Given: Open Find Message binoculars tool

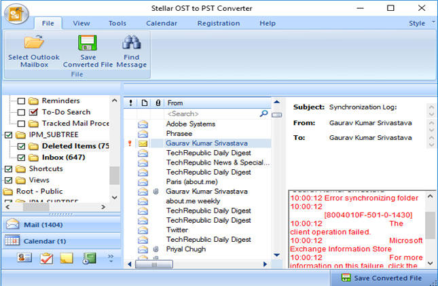Looking at the screenshot, I should point(131,50).
